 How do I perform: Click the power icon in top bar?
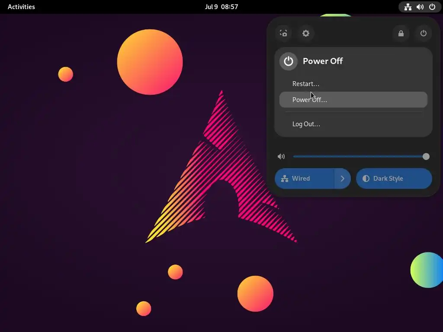click(x=432, y=7)
